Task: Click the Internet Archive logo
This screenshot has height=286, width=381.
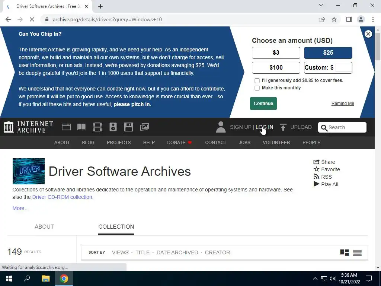Action: 28,127
